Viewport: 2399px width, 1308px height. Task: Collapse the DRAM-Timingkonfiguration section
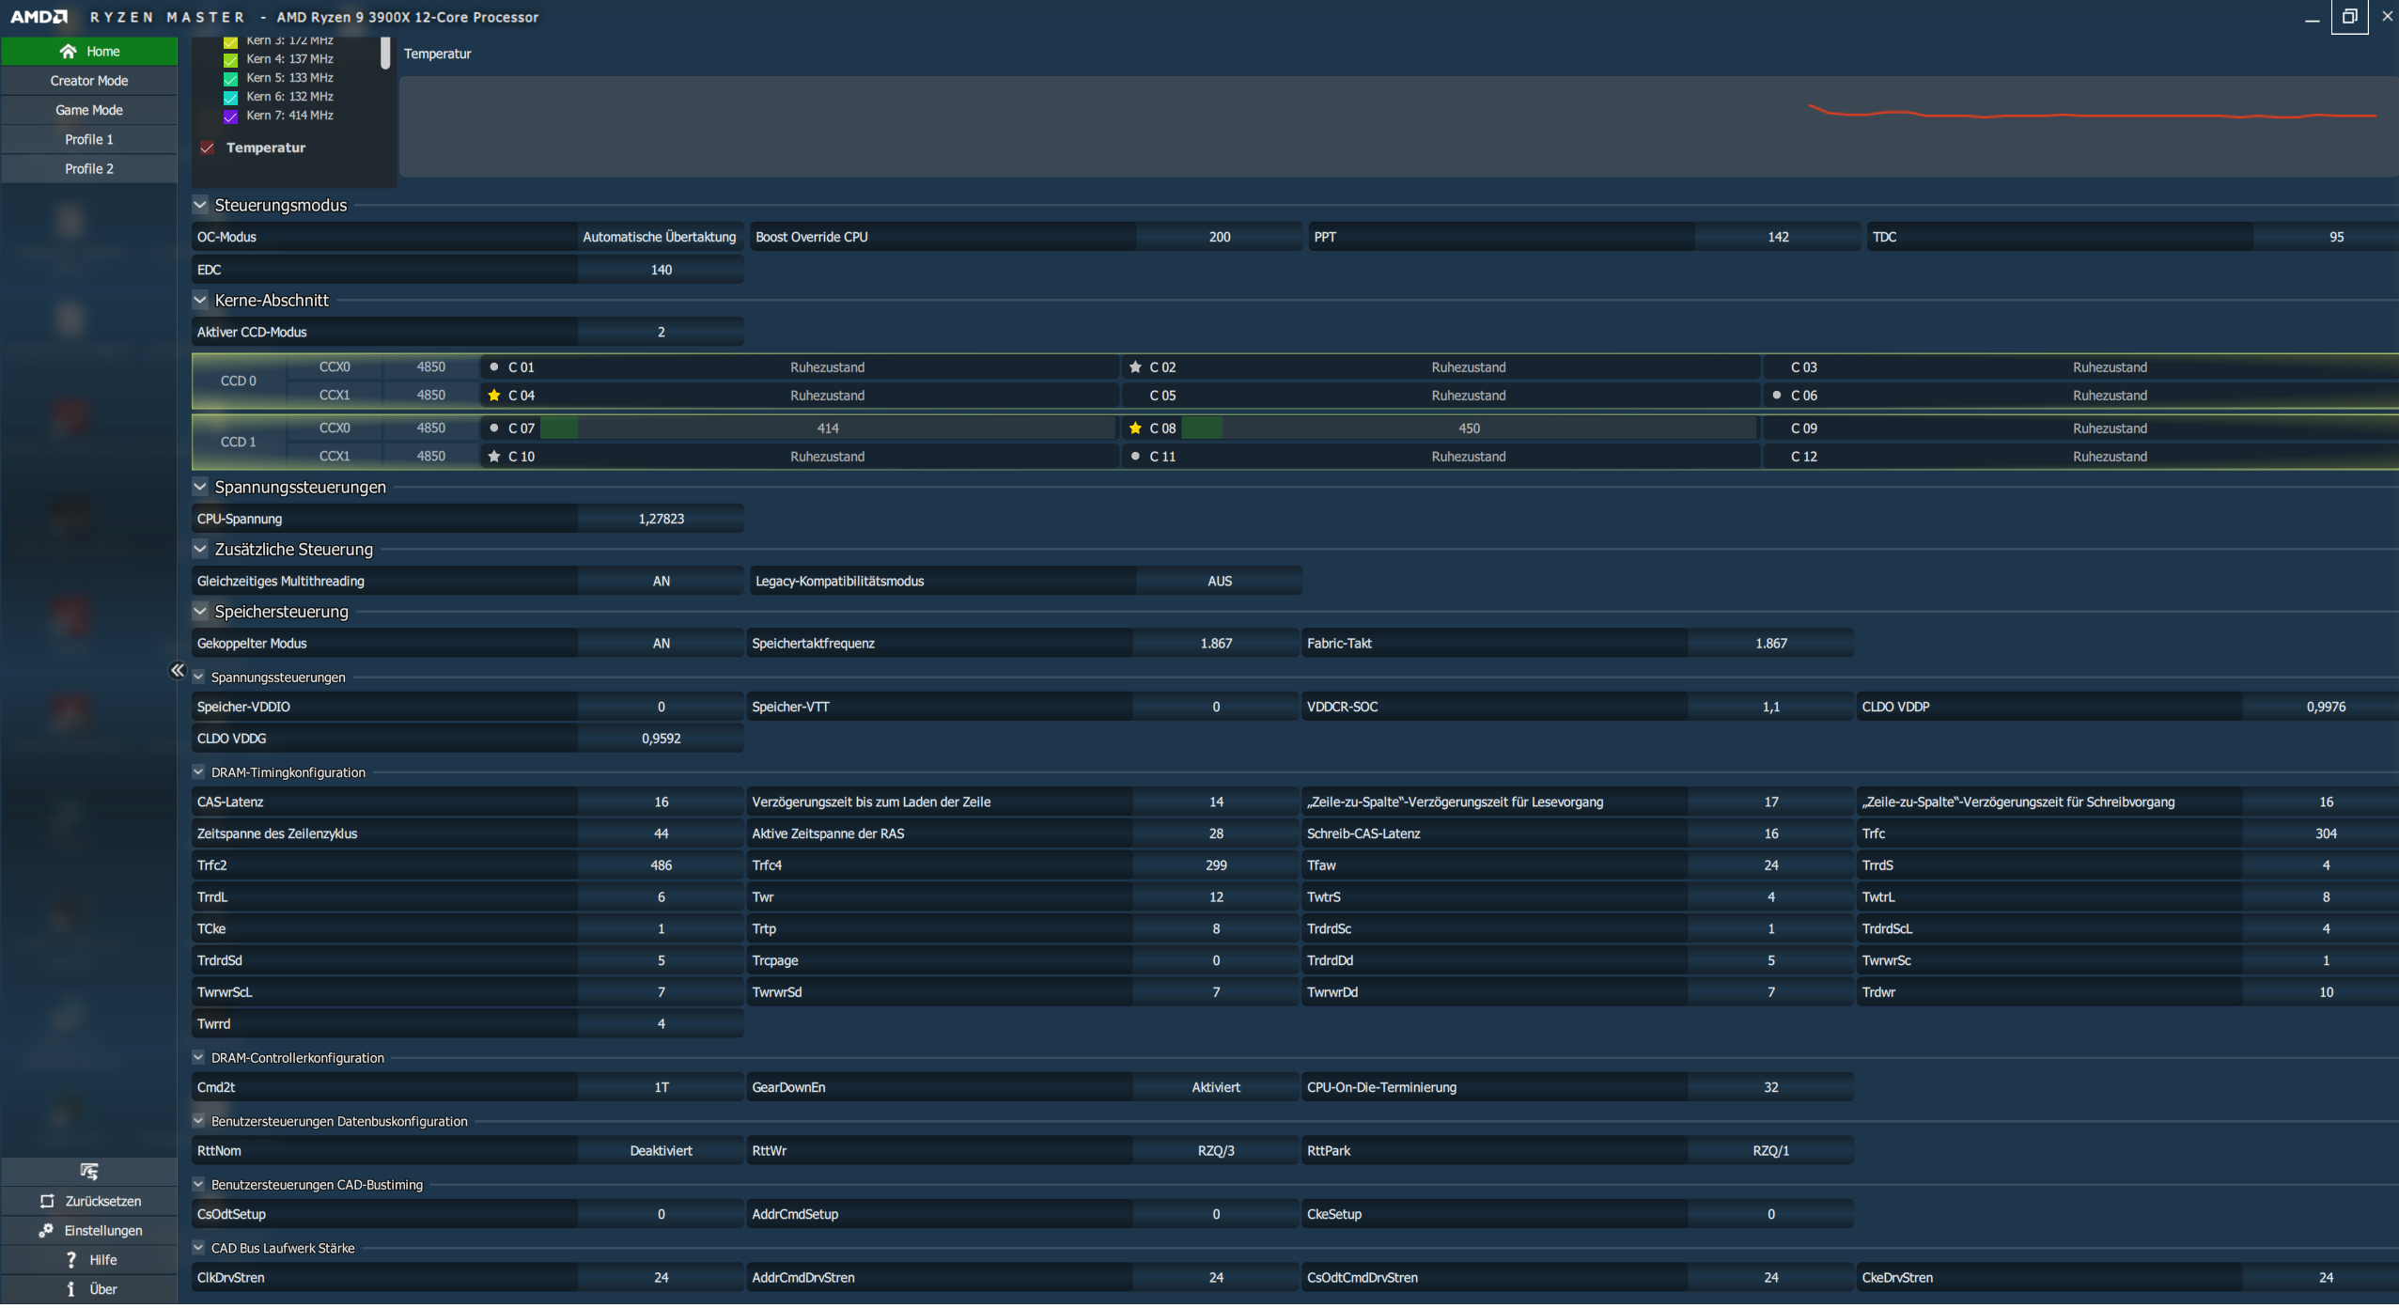tap(198, 773)
